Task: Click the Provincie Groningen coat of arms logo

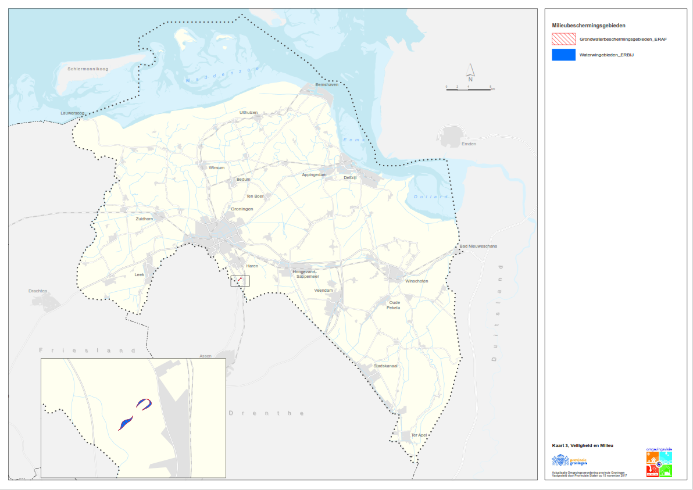Action: (560, 460)
